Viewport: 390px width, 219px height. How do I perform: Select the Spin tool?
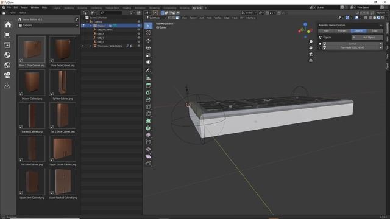click(148, 128)
